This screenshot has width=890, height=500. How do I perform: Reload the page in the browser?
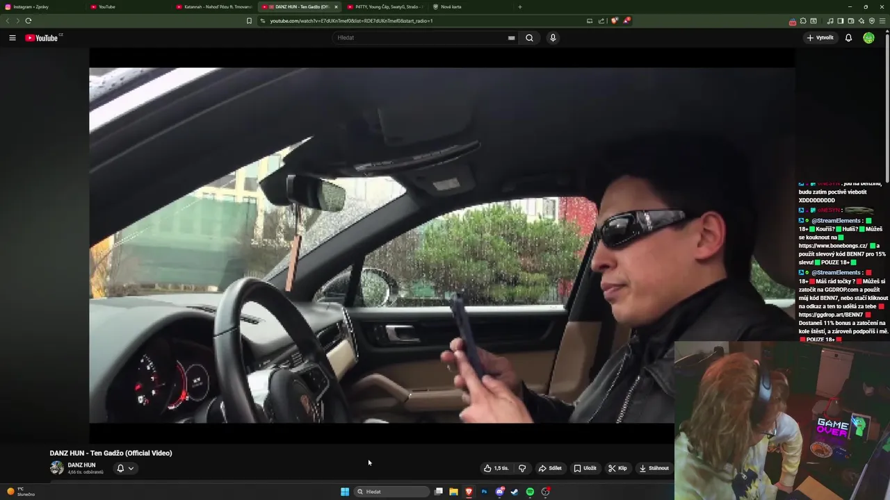coord(29,21)
